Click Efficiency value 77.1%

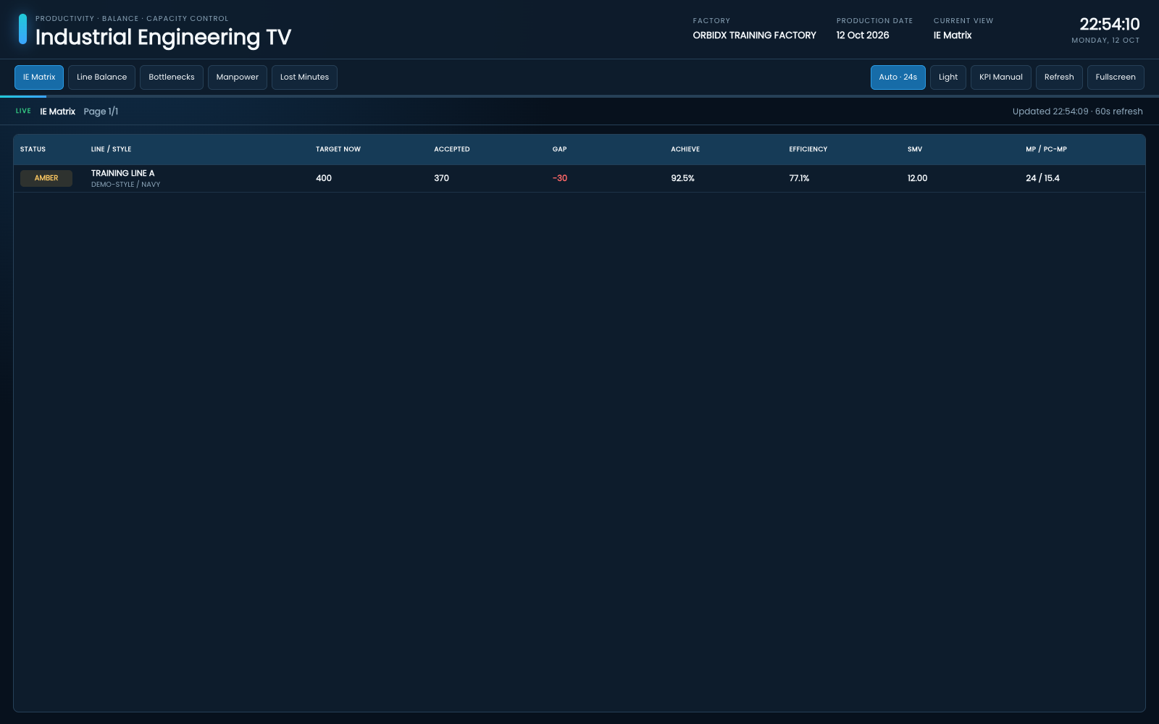[x=799, y=178]
